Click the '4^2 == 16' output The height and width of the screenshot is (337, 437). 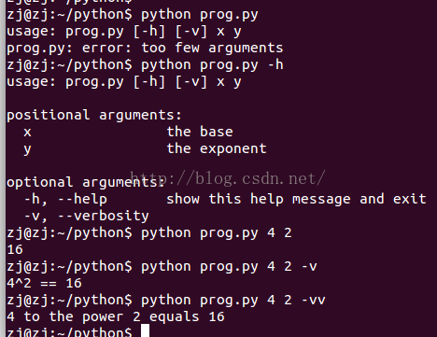[44, 284]
